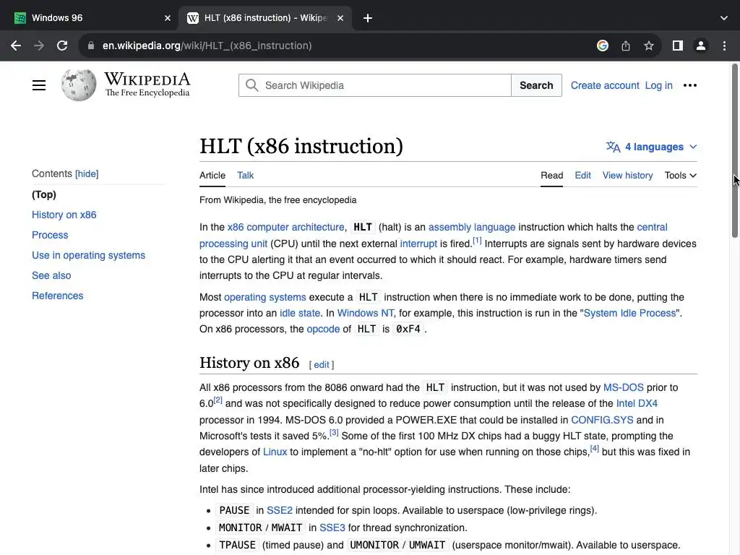Select the HLT (x86 instruction) browser tab
This screenshot has width=740, height=555.
click(x=265, y=18)
